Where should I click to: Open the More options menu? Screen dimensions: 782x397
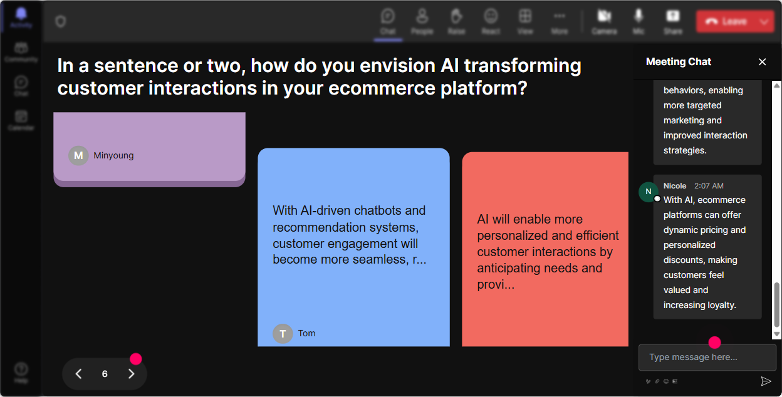[560, 21]
